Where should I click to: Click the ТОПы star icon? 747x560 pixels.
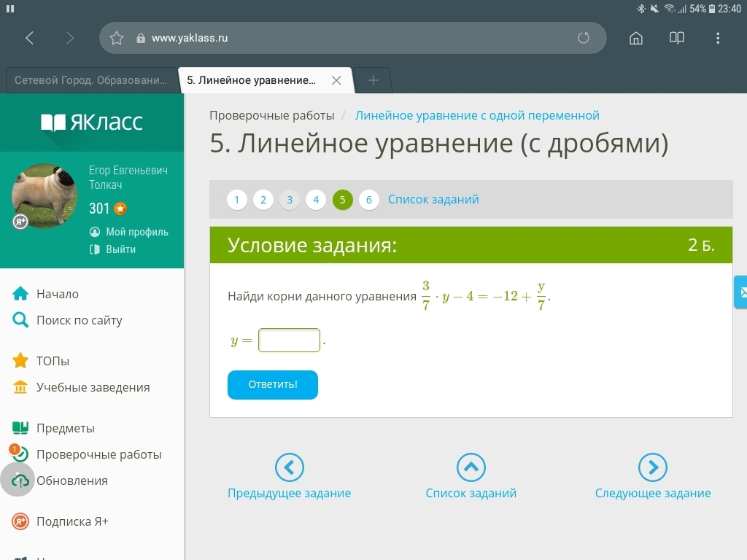[20, 360]
